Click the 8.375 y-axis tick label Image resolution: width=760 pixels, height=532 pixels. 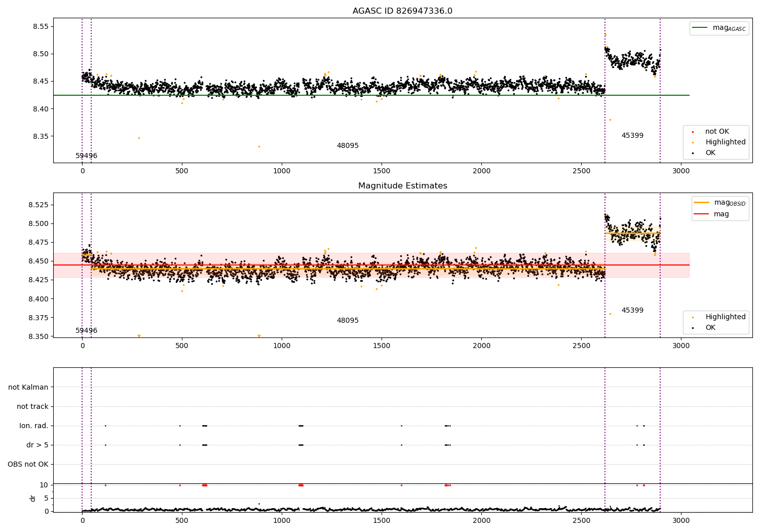coord(39,318)
